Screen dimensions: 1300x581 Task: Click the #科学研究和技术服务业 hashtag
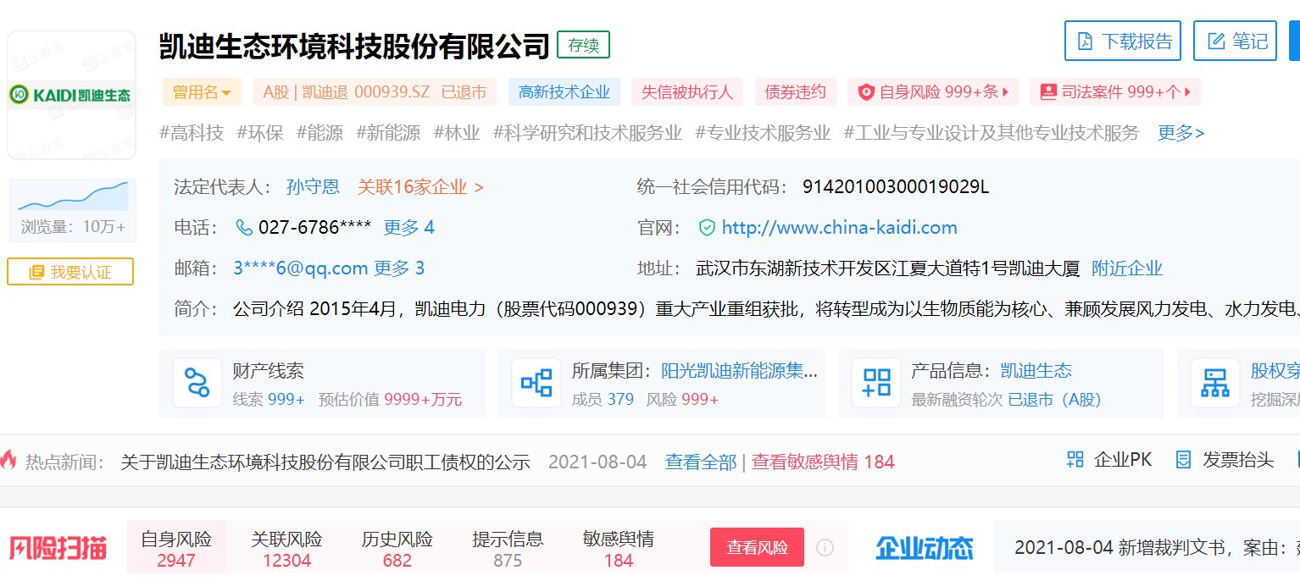(587, 132)
